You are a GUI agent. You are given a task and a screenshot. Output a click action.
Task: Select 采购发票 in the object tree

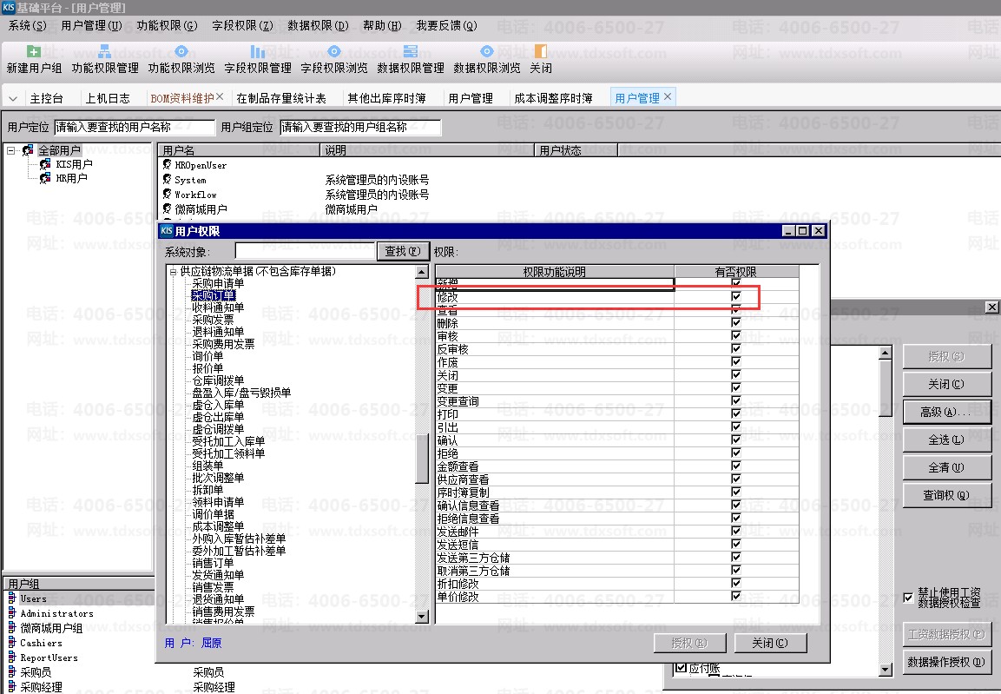213,320
